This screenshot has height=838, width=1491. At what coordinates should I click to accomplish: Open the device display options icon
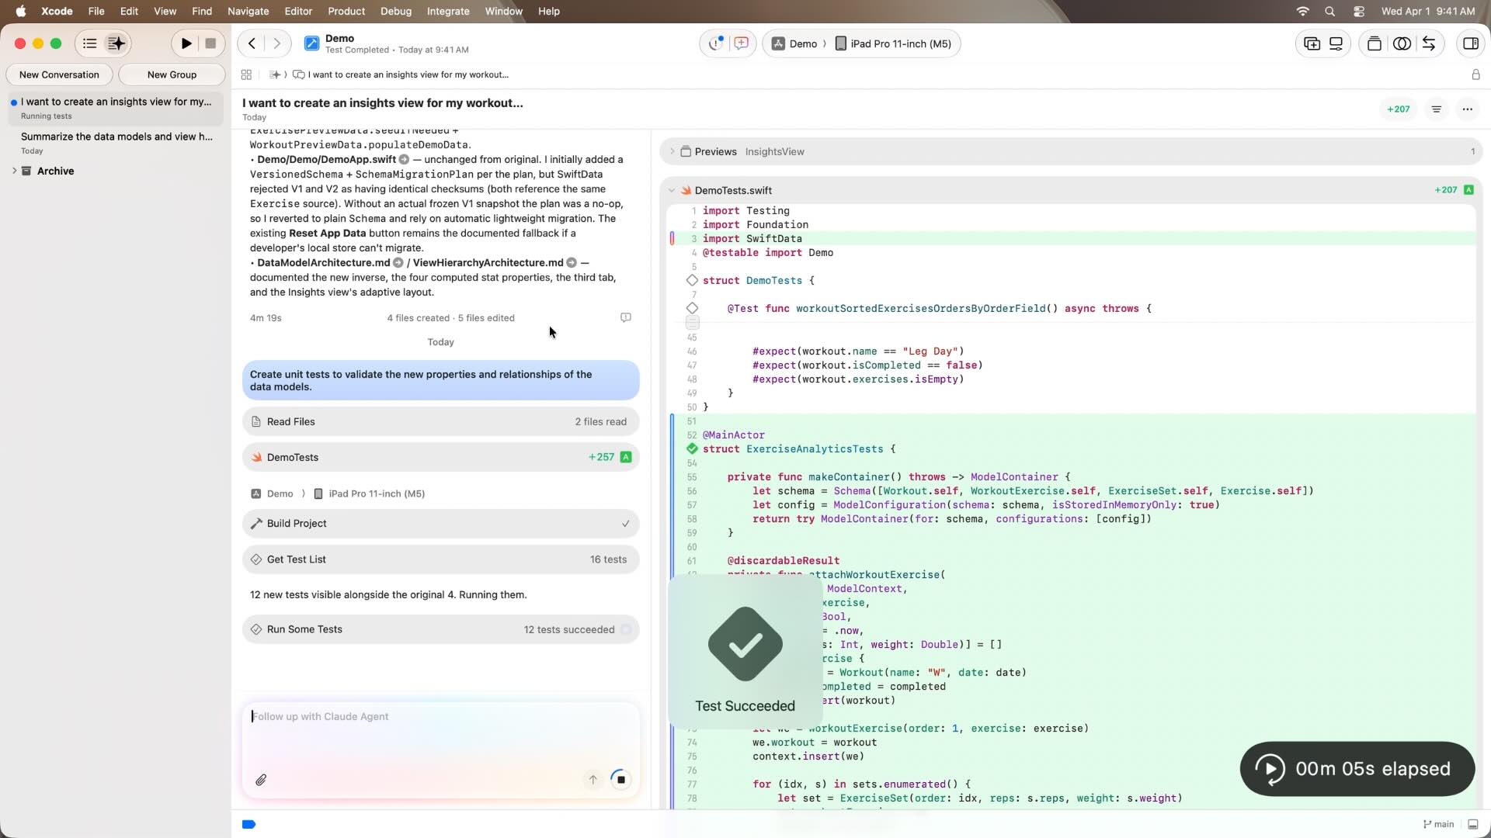point(1336,43)
